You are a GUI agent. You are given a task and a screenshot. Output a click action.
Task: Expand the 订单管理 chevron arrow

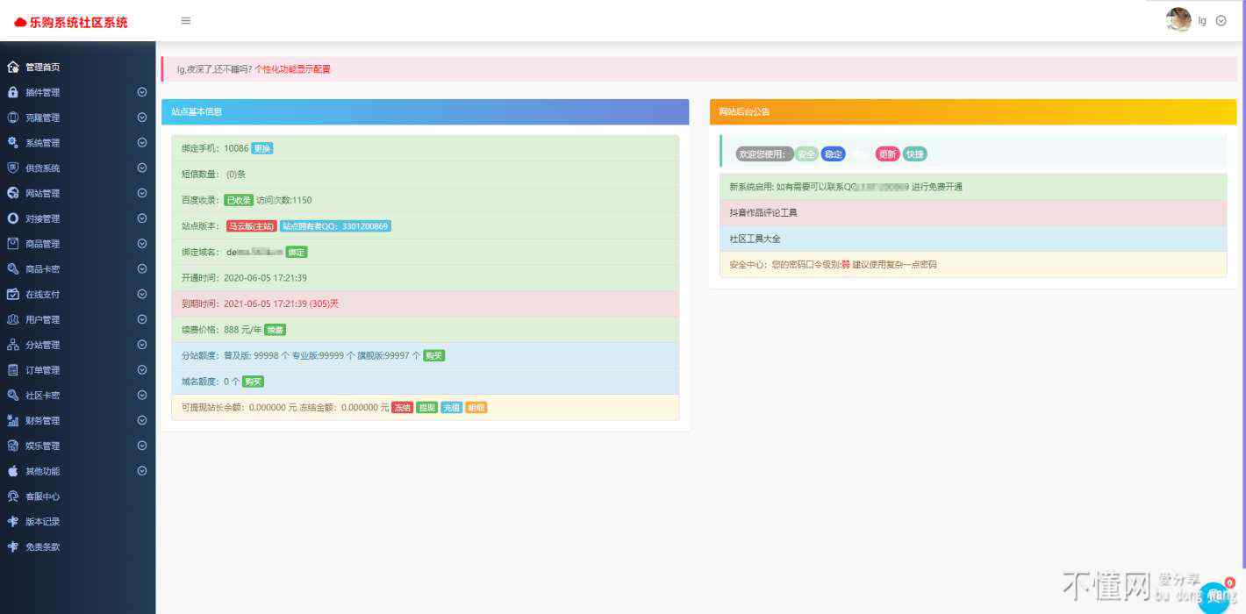[141, 370]
